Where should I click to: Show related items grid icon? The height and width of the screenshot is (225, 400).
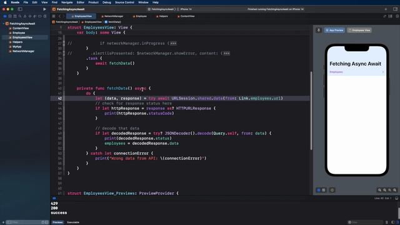tap(54, 16)
